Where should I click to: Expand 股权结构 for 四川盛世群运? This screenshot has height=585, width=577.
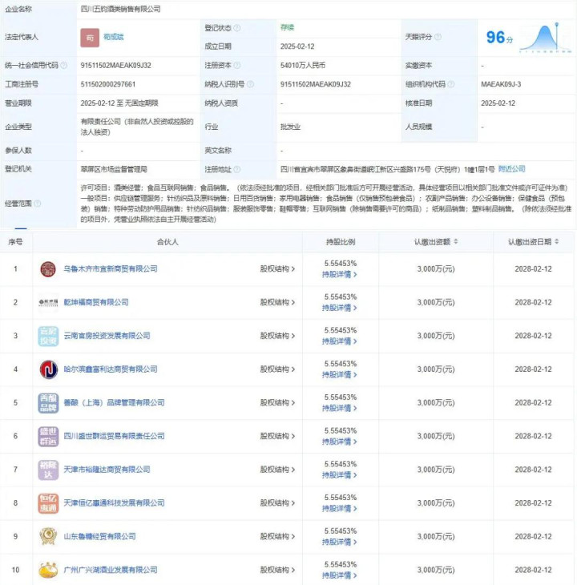pos(277,436)
